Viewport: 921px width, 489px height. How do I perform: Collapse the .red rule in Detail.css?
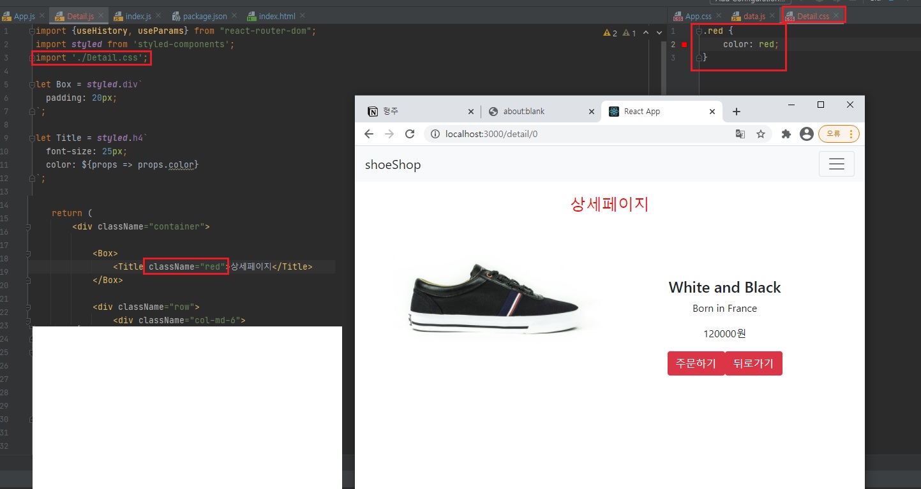700,31
